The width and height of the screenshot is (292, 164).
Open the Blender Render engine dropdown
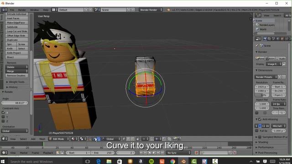click(x=151, y=10)
